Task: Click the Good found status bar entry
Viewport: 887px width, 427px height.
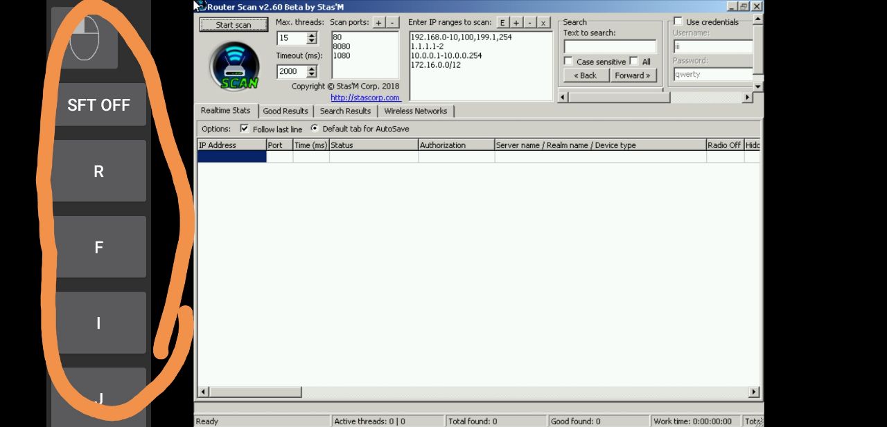Action: [599, 421]
